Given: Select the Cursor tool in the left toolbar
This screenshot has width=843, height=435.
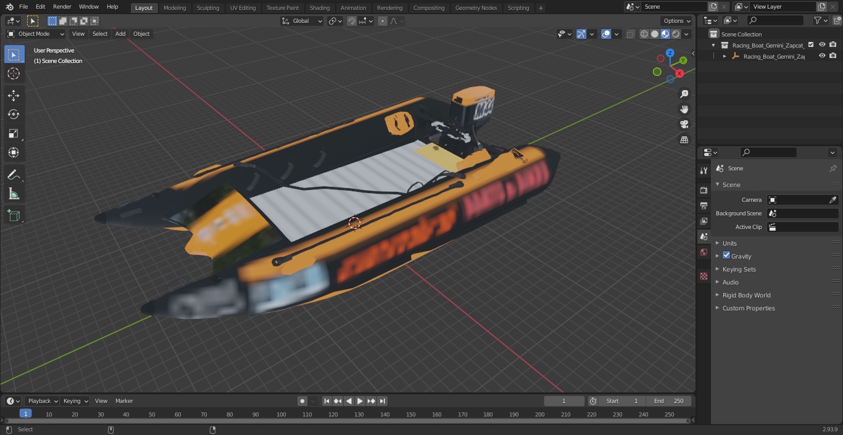Looking at the screenshot, I should click(x=14, y=73).
